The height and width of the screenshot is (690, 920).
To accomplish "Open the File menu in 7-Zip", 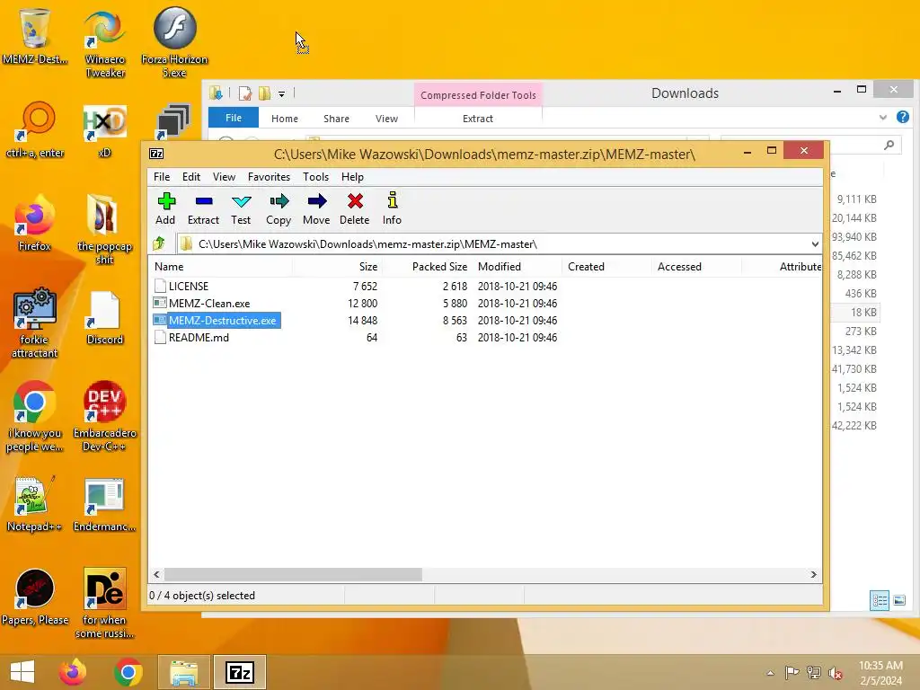I will [x=162, y=177].
